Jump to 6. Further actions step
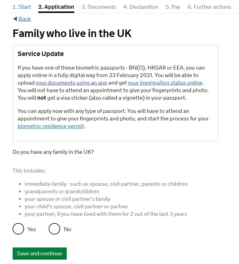 tap(209, 7)
